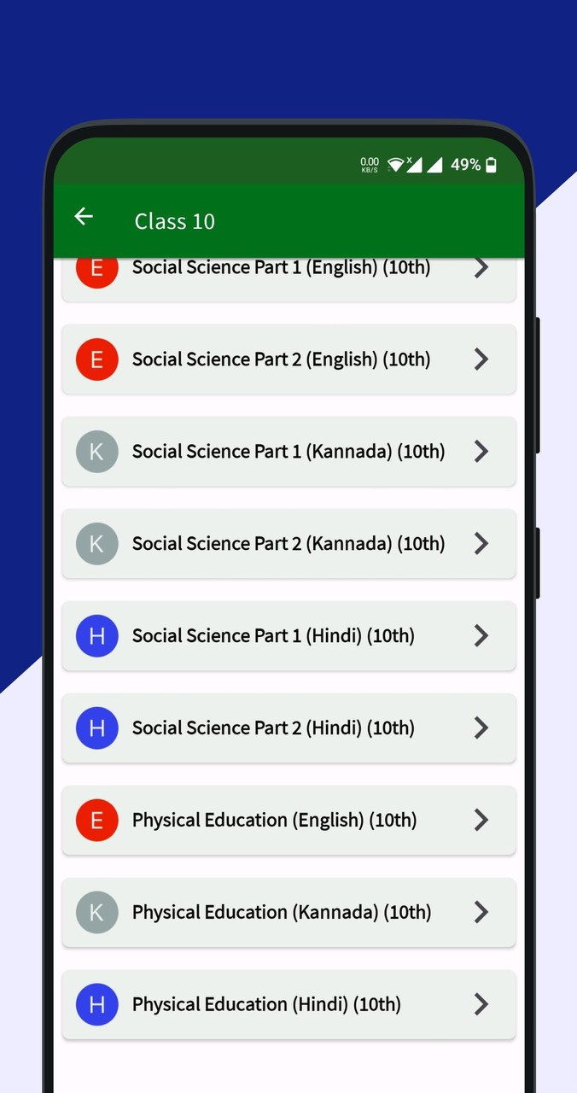Select the grey K icon beside Physical Education (Kannada)
Viewport: 577px width, 1093px height.
tap(96, 912)
